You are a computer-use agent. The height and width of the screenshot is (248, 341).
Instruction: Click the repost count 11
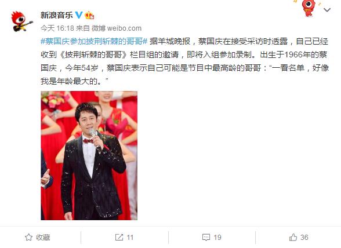click(x=130, y=238)
